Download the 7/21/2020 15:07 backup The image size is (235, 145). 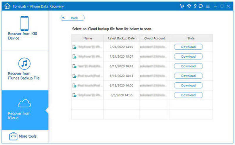188,56
